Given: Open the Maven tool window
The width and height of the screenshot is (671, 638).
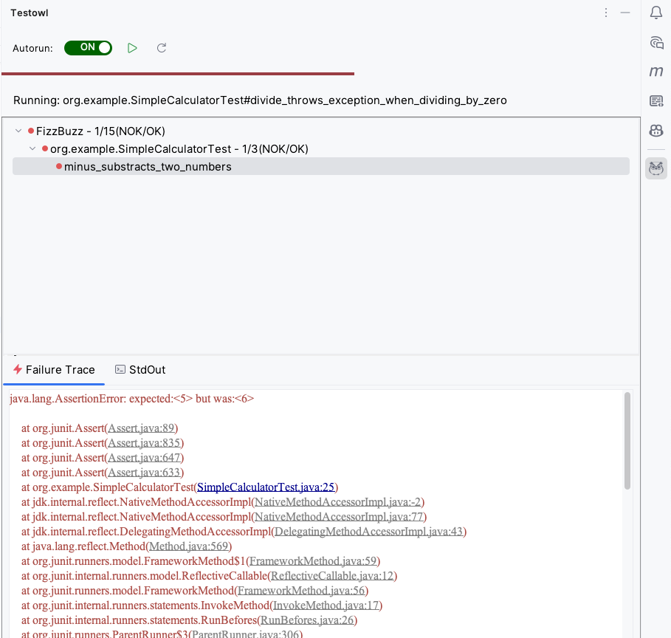Looking at the screenshot, I should (x=656, y=72).
